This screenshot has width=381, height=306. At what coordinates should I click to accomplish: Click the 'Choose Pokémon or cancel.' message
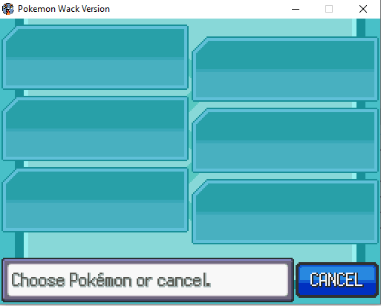[111, 280]
